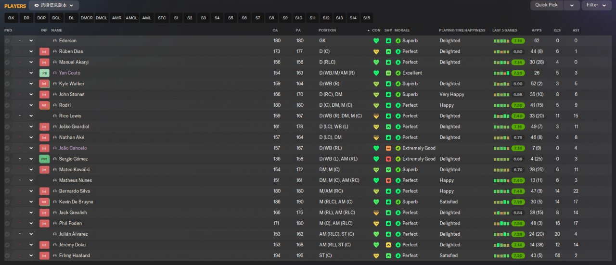
Task: Click Rodri's last 5 games form bars
Action: (501, 105)
